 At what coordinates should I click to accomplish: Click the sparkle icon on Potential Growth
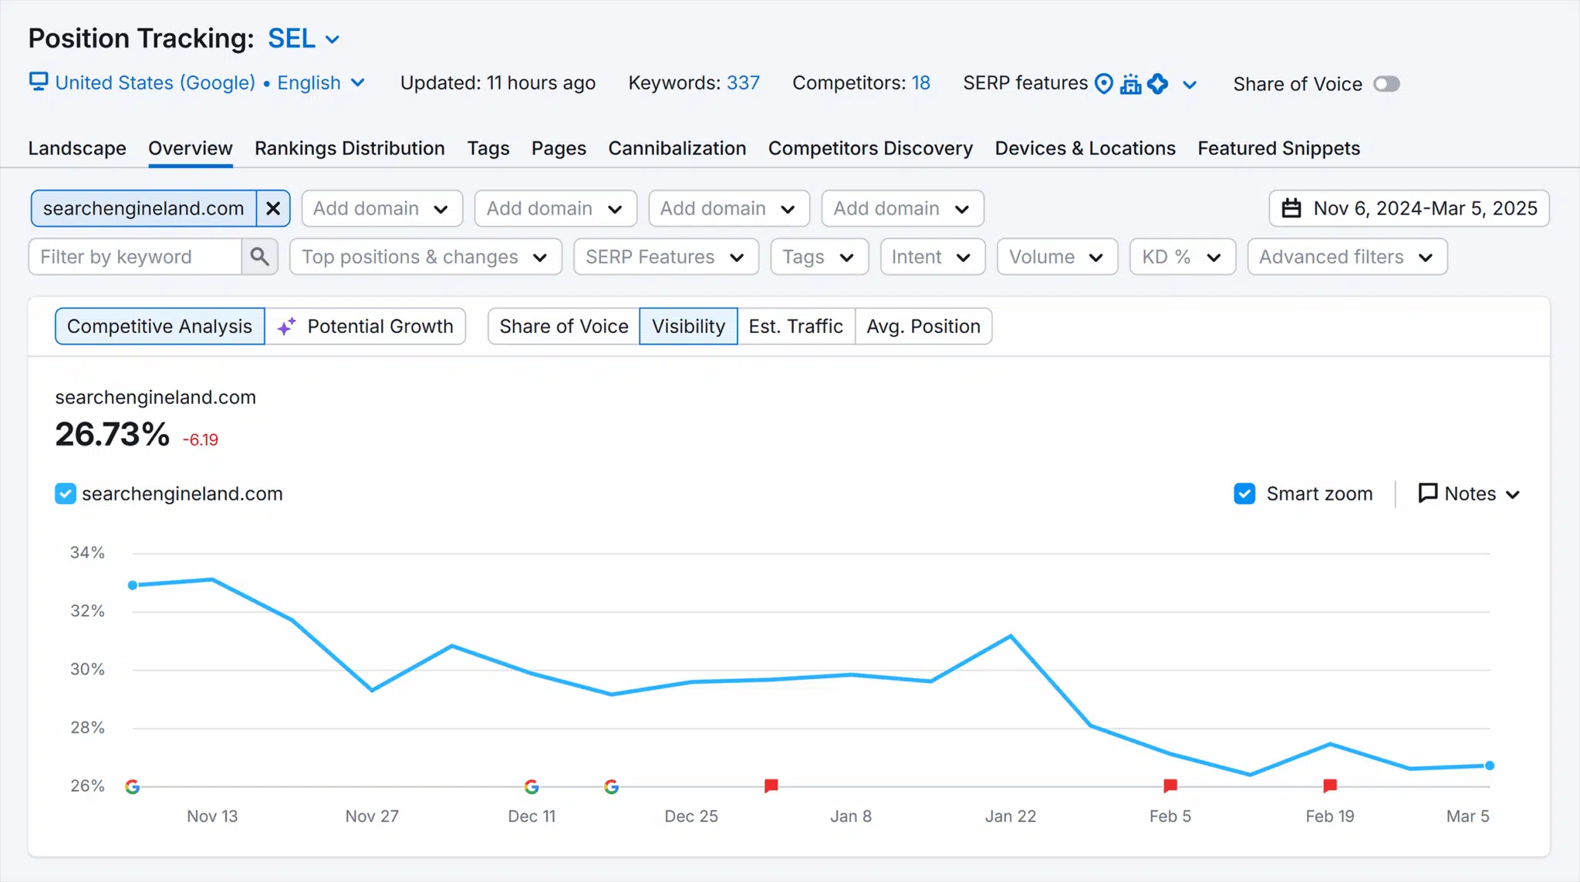286,326
